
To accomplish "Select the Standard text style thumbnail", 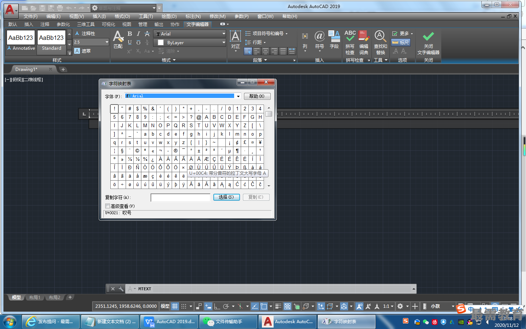I will tap(52, 42).
